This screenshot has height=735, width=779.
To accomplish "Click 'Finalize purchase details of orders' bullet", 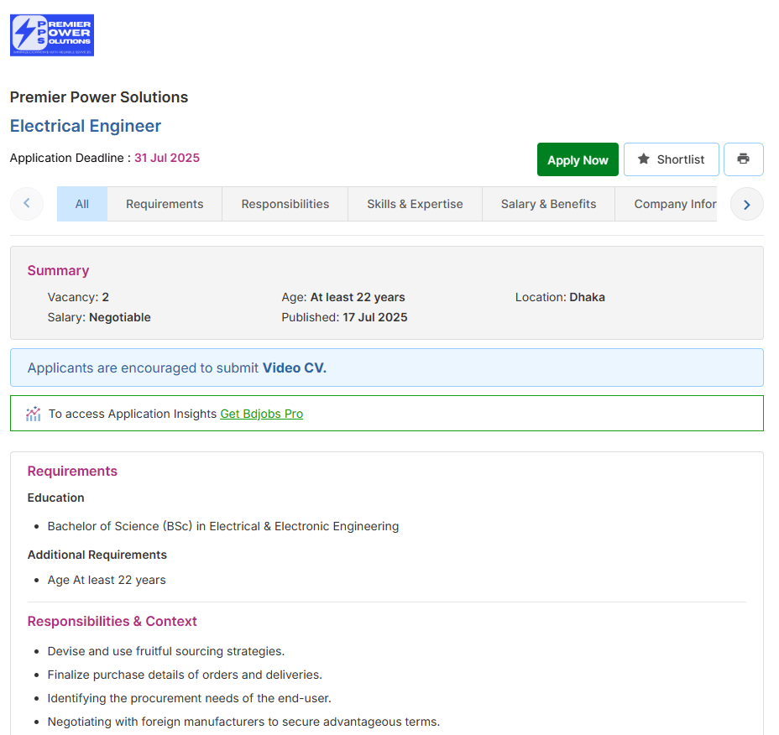I will pos(185,675).
